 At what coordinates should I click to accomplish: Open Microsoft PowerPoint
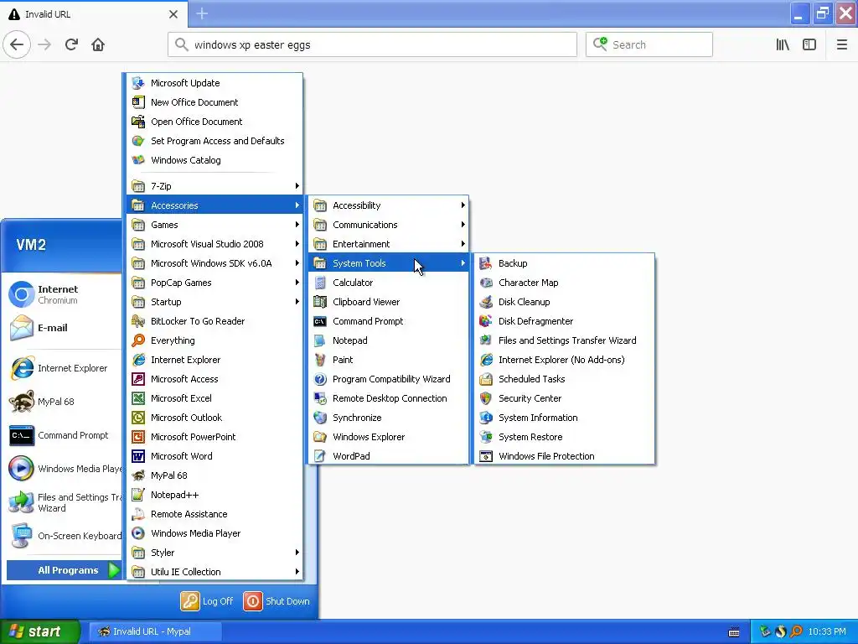[214, 436]
